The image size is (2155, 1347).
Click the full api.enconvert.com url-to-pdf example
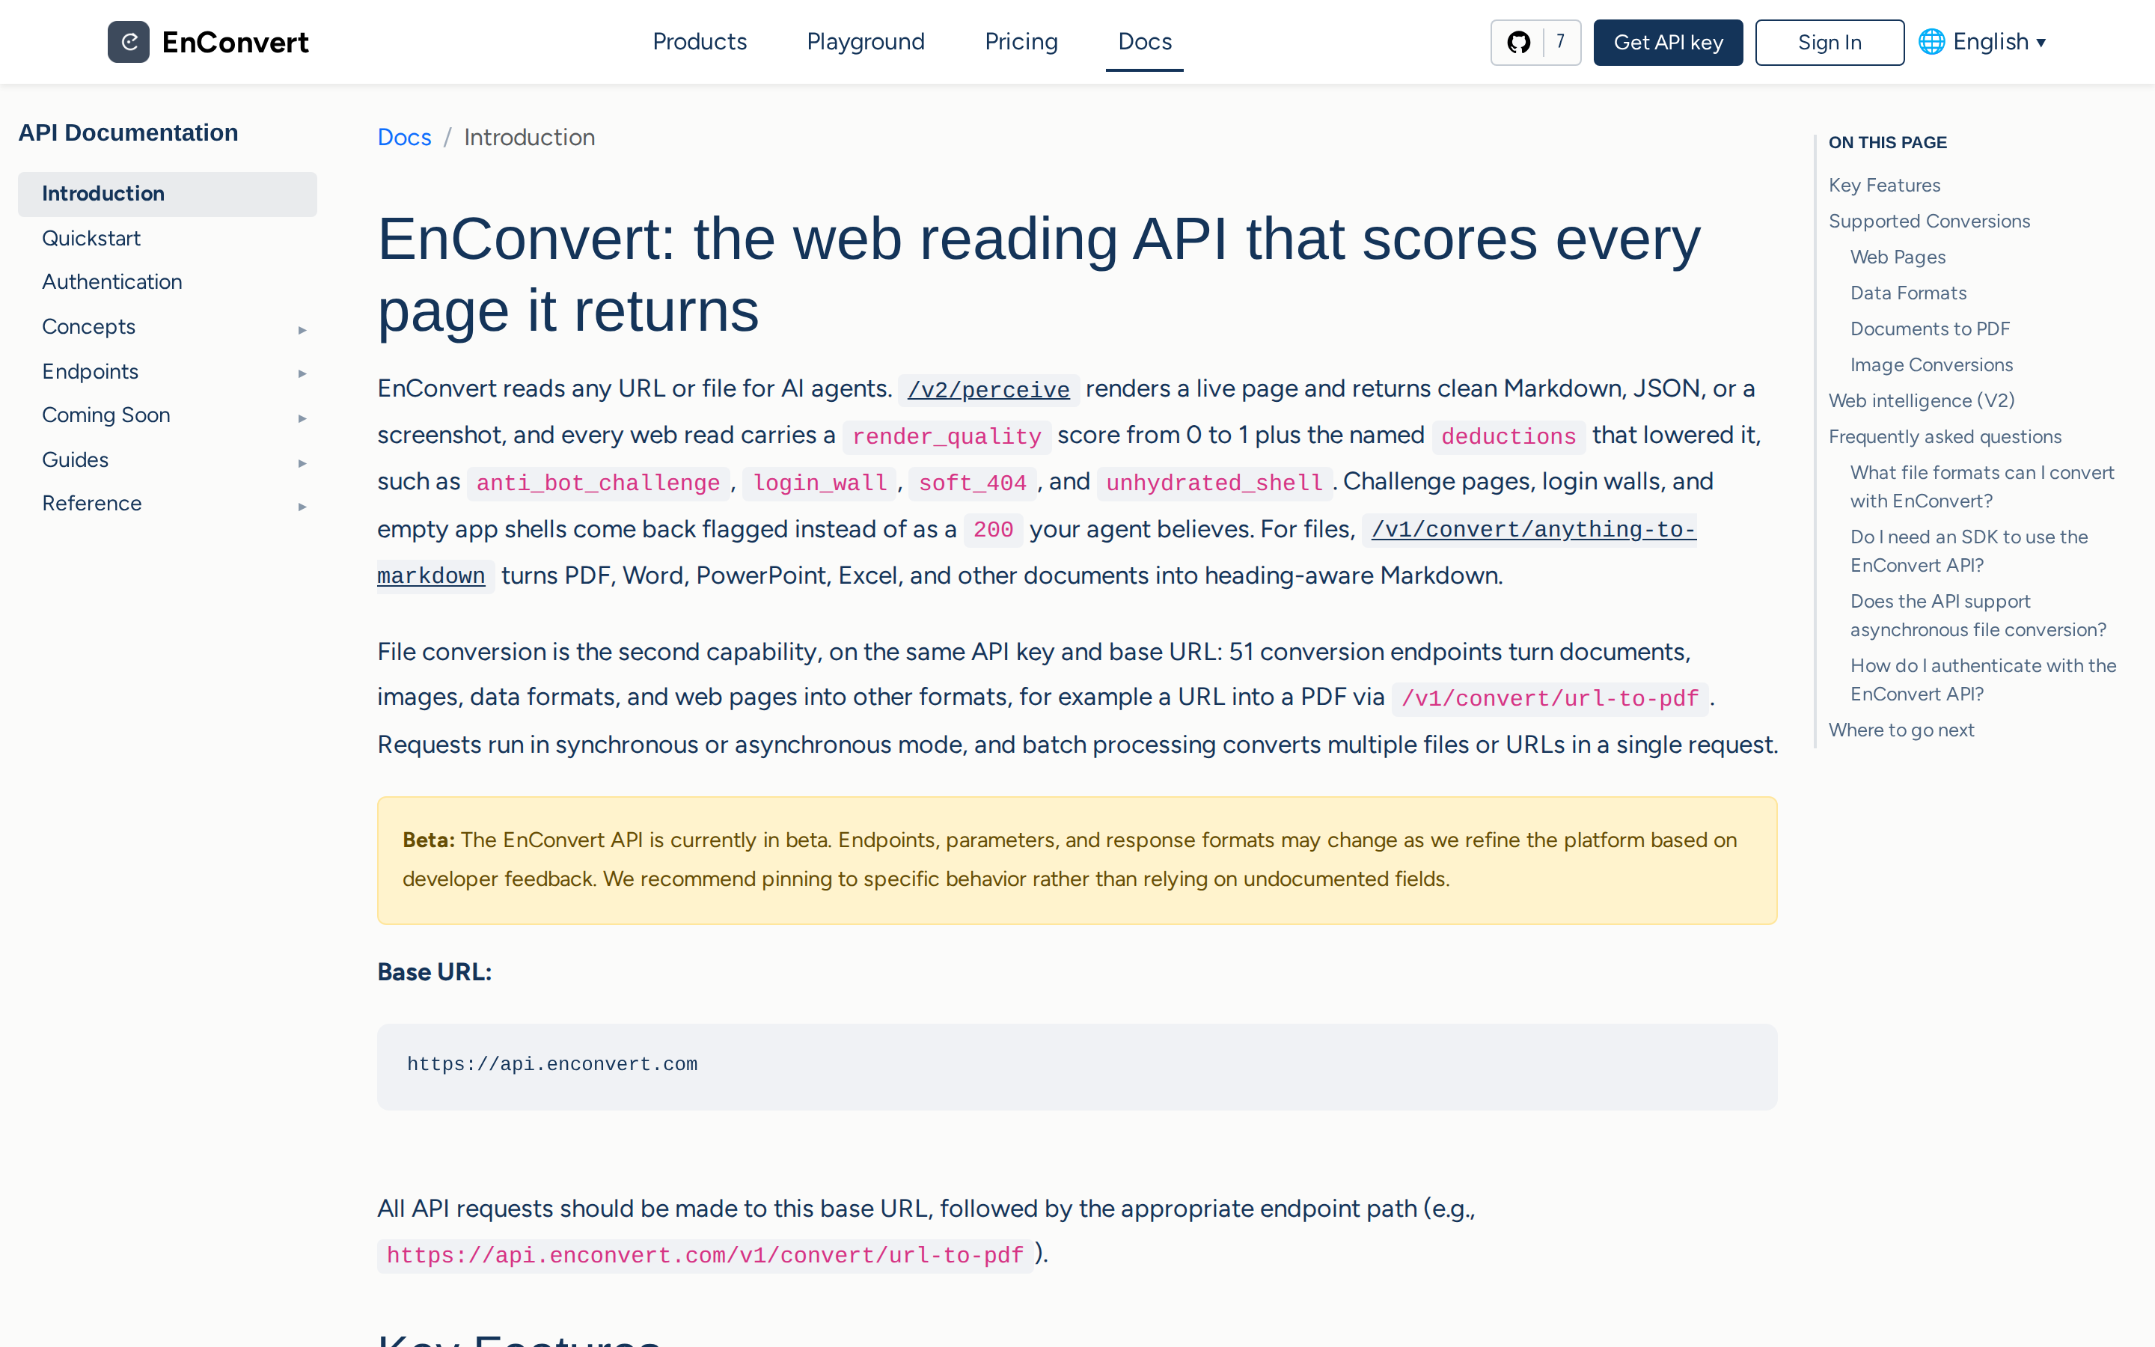click(706, 1255)
